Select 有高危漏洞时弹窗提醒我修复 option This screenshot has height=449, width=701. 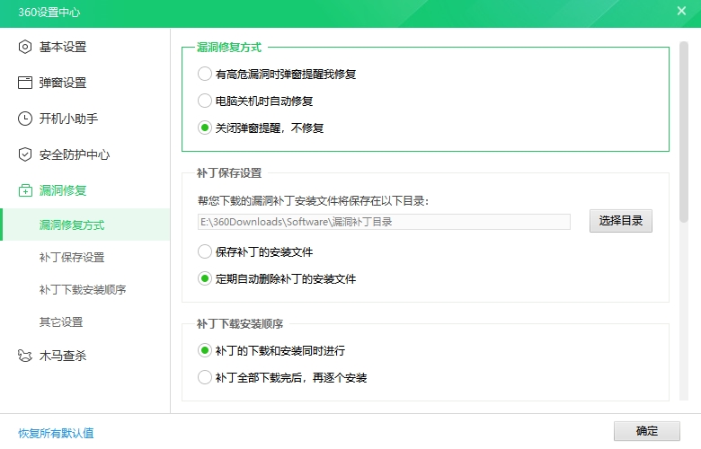pos(205,74)
